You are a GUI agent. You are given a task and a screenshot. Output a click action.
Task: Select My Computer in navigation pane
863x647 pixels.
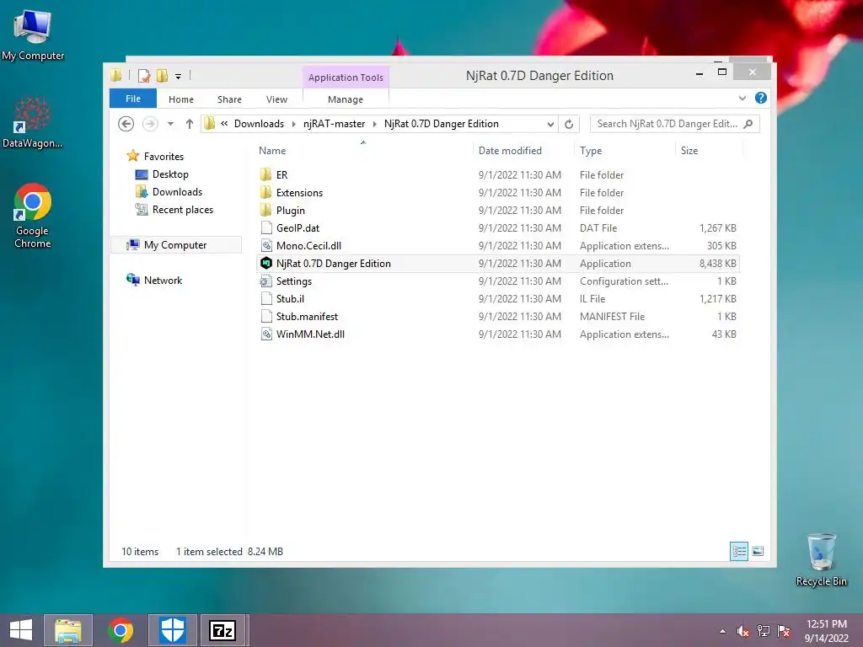tap(175, 245)
